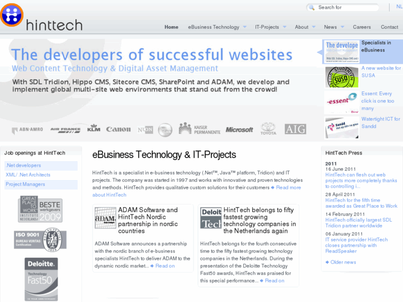Open Watertight ICT for Sandd link
The width and height of the screenshot is (403, 302).
click(x=381, y=122)
